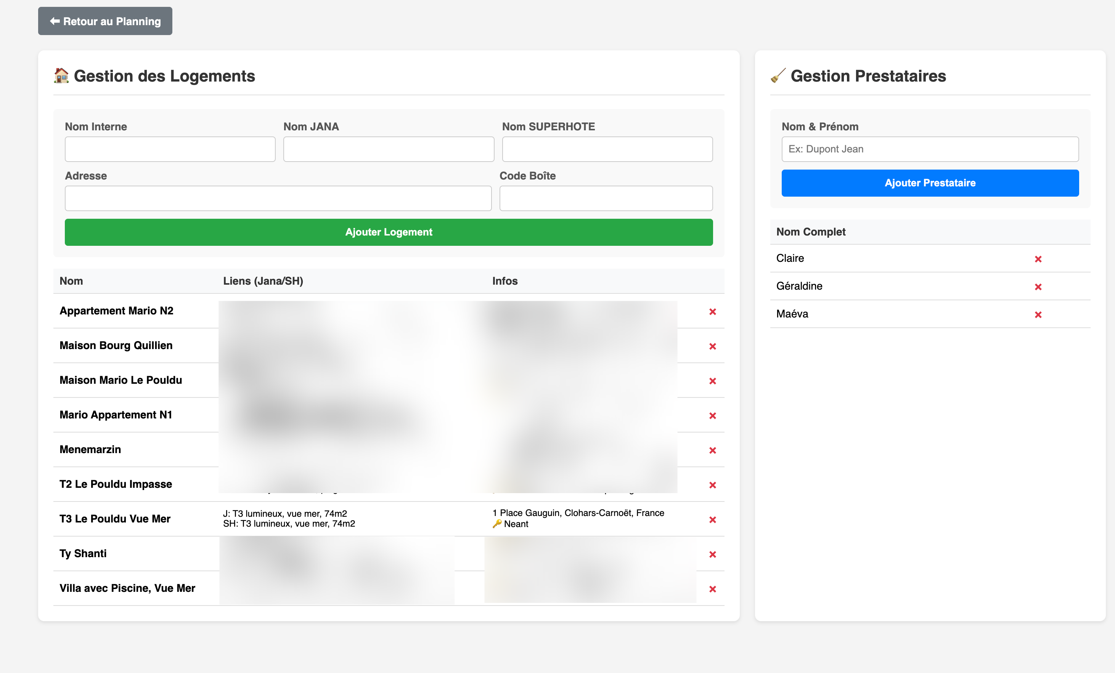
Task: Delete the T3 Le Pouldu Vue Mer entry
Action: click(x=713, y=520)
